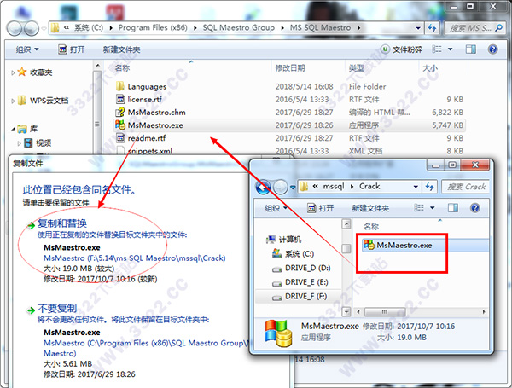The image size is (512, 388).
Task: Choose 复制和替换 option
Action: [62, 223]
